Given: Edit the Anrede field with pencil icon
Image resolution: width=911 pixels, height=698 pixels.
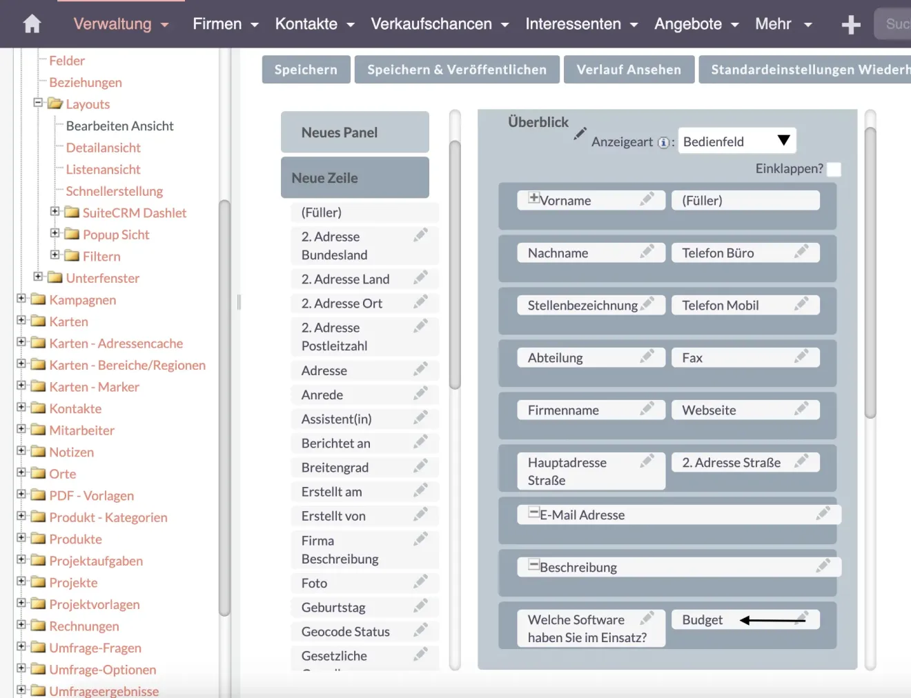Looking at the screenshot, I should point(420,394).
